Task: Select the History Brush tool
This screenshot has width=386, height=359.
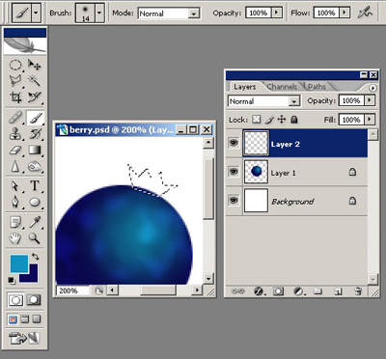Action: pyautogui.click(x=35, y=134)
